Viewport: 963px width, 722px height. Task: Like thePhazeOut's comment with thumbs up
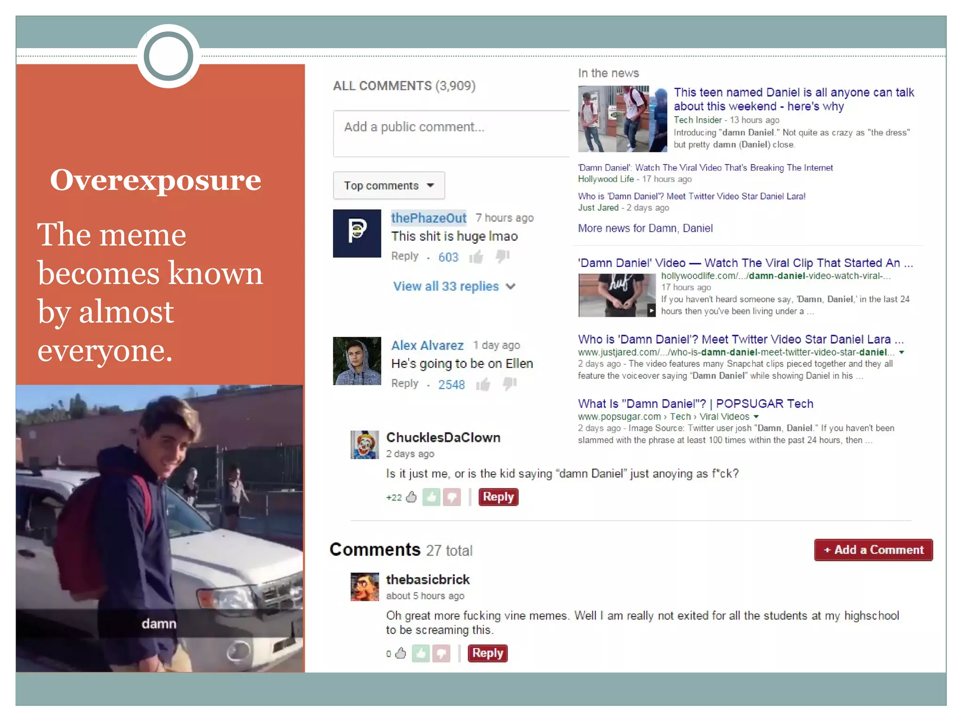(476, 257)
